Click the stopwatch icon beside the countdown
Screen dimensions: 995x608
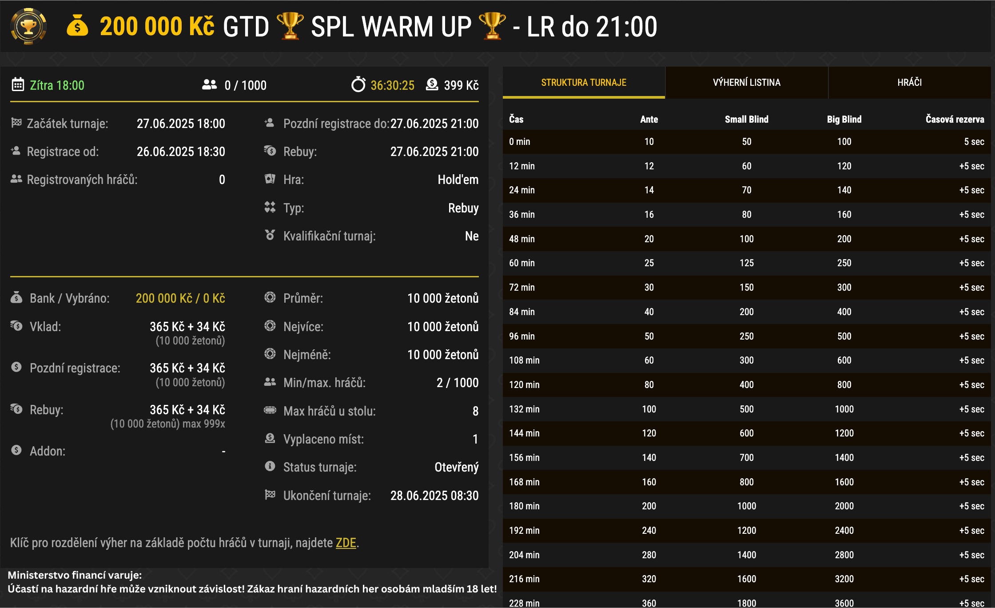click(x=358, y=84)
